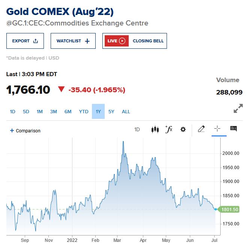
Task: Click the Export button
Action: (25, 41)
